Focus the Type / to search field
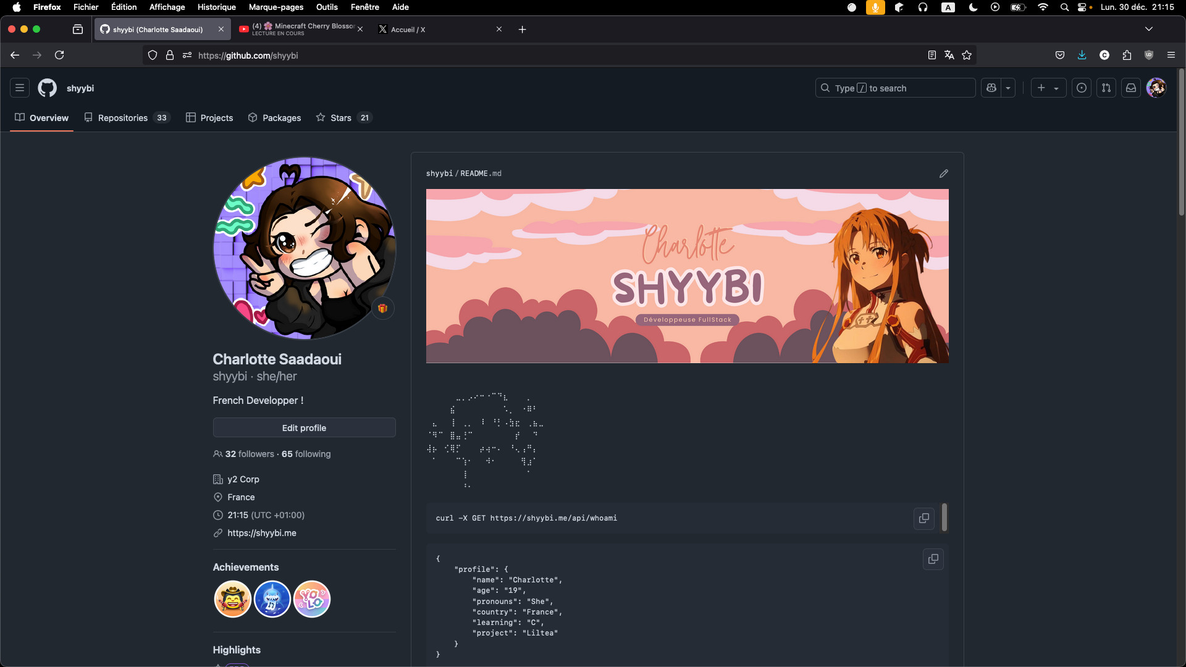The height and width of the screenshot is (667, 1186). (895, 88)
